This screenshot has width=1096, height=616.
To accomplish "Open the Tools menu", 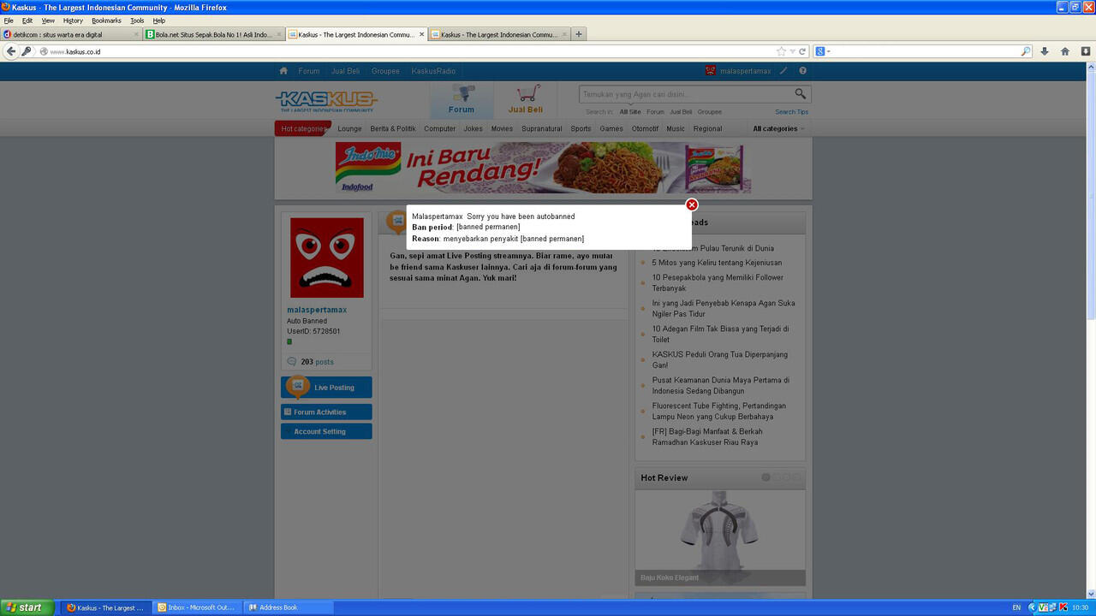I will coord(137,21).
